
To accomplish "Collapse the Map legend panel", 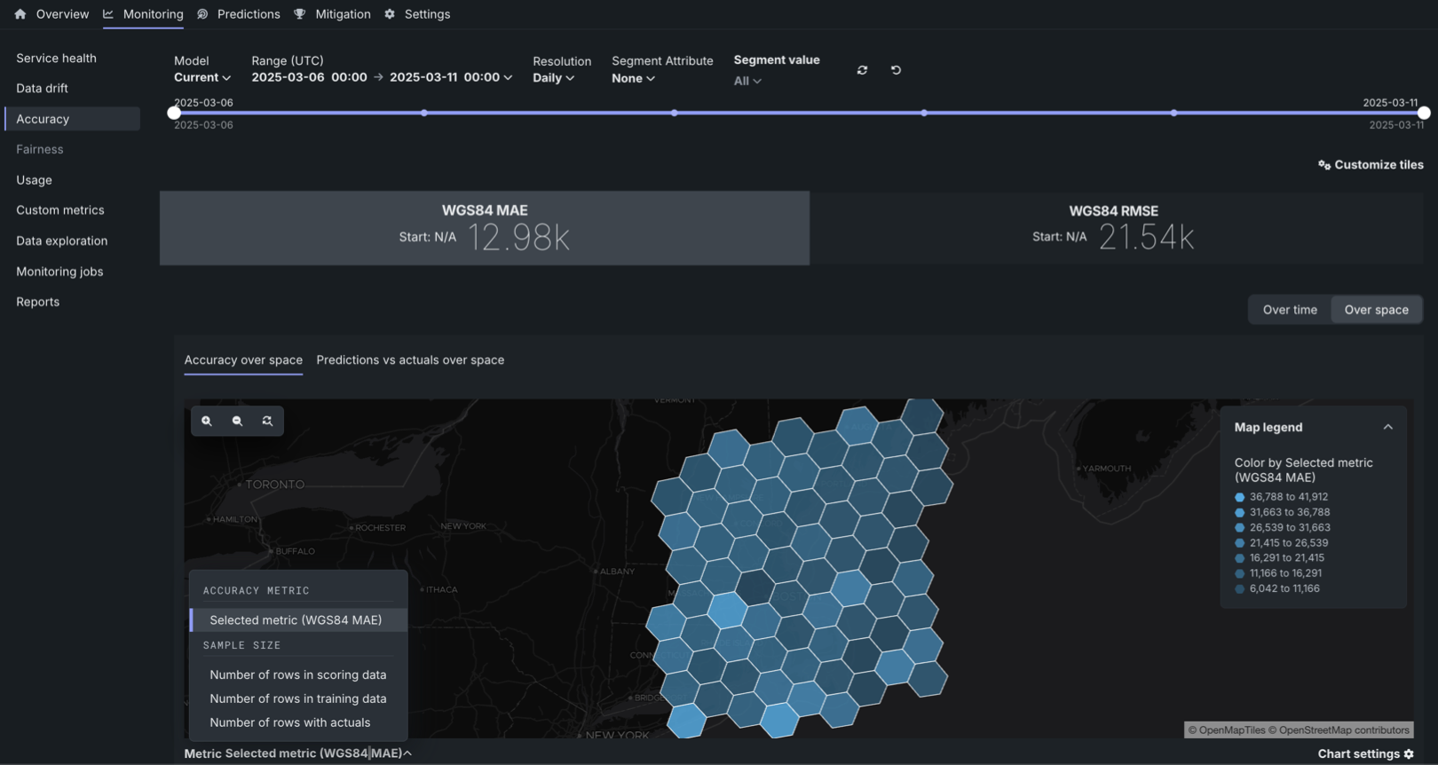I will (1387, 427).
